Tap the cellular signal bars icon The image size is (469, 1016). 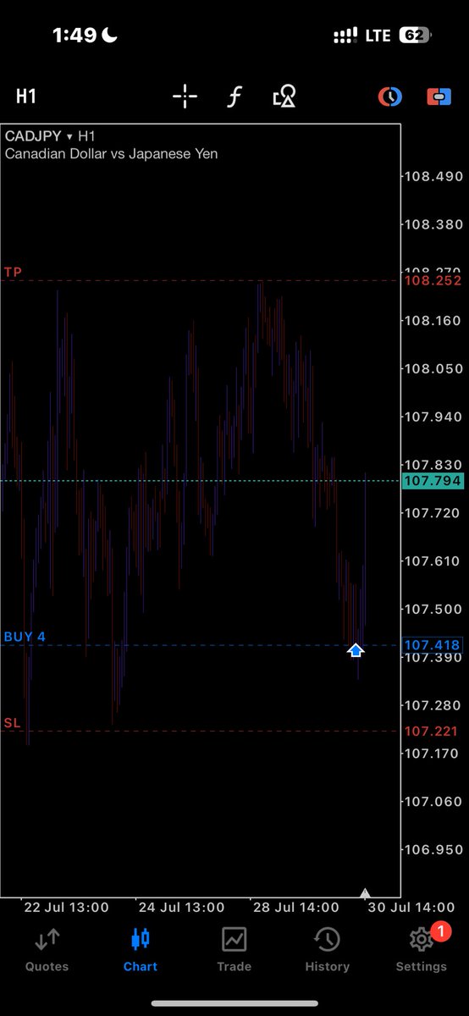pyautogui.click(x=345, y=36)
